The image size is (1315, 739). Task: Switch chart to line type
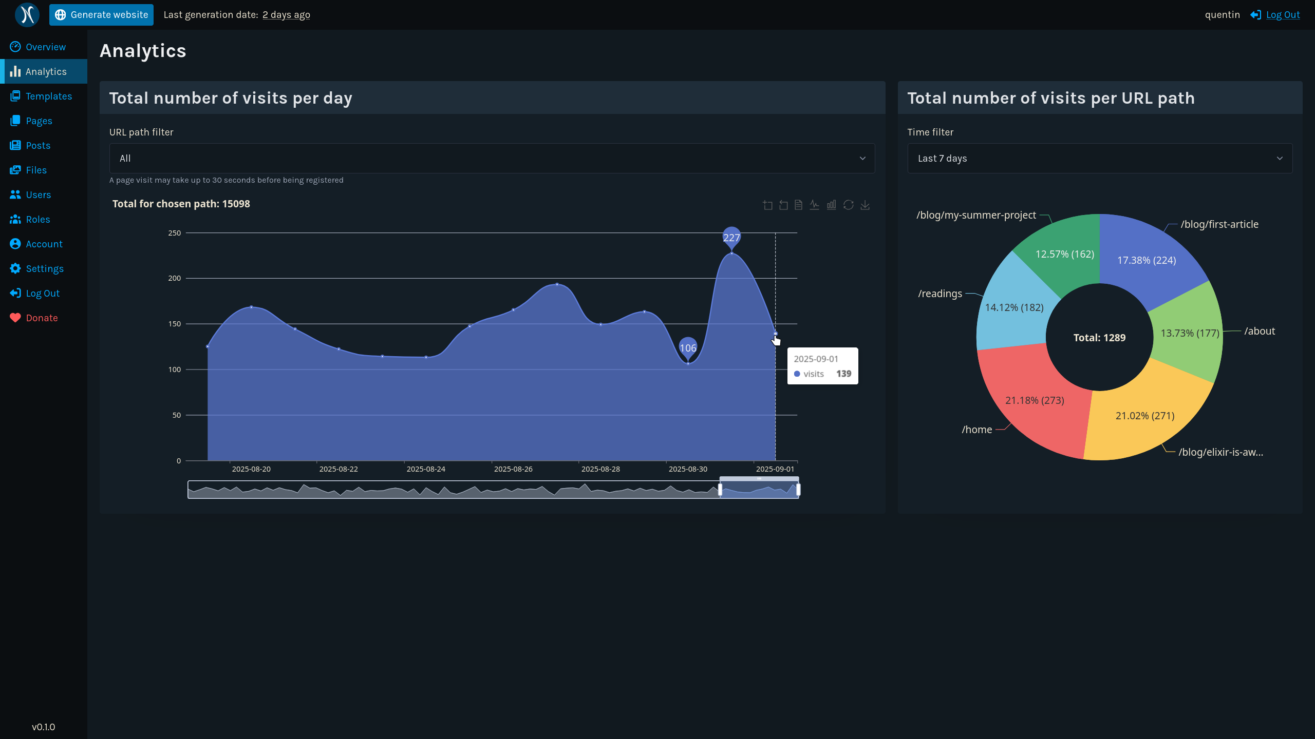click(x=815, y=205)
